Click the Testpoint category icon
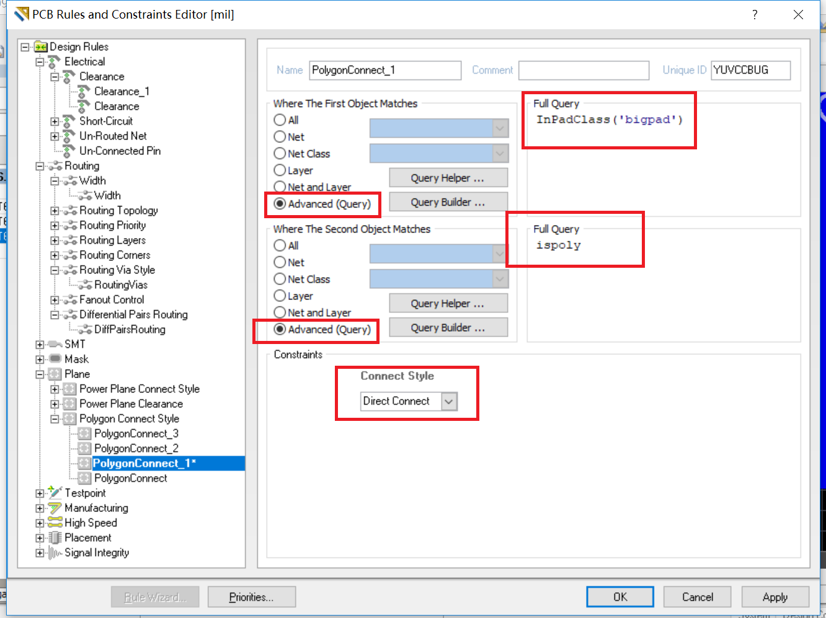The width and height of the screenshot is (826, 618). coord(55,493)
